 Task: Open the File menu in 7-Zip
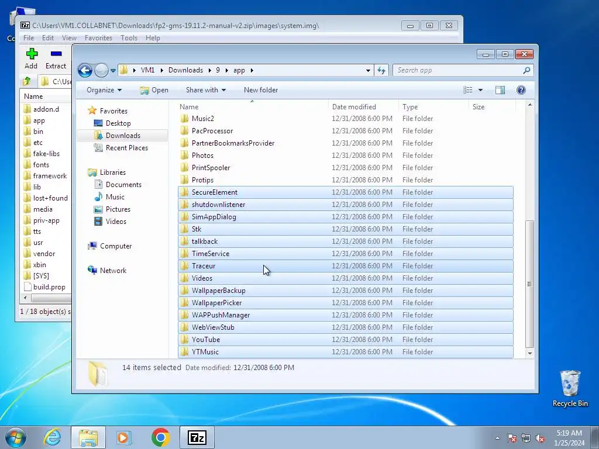[28, 38]
